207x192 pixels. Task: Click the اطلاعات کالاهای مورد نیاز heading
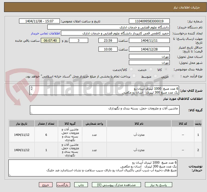(183, 99)
